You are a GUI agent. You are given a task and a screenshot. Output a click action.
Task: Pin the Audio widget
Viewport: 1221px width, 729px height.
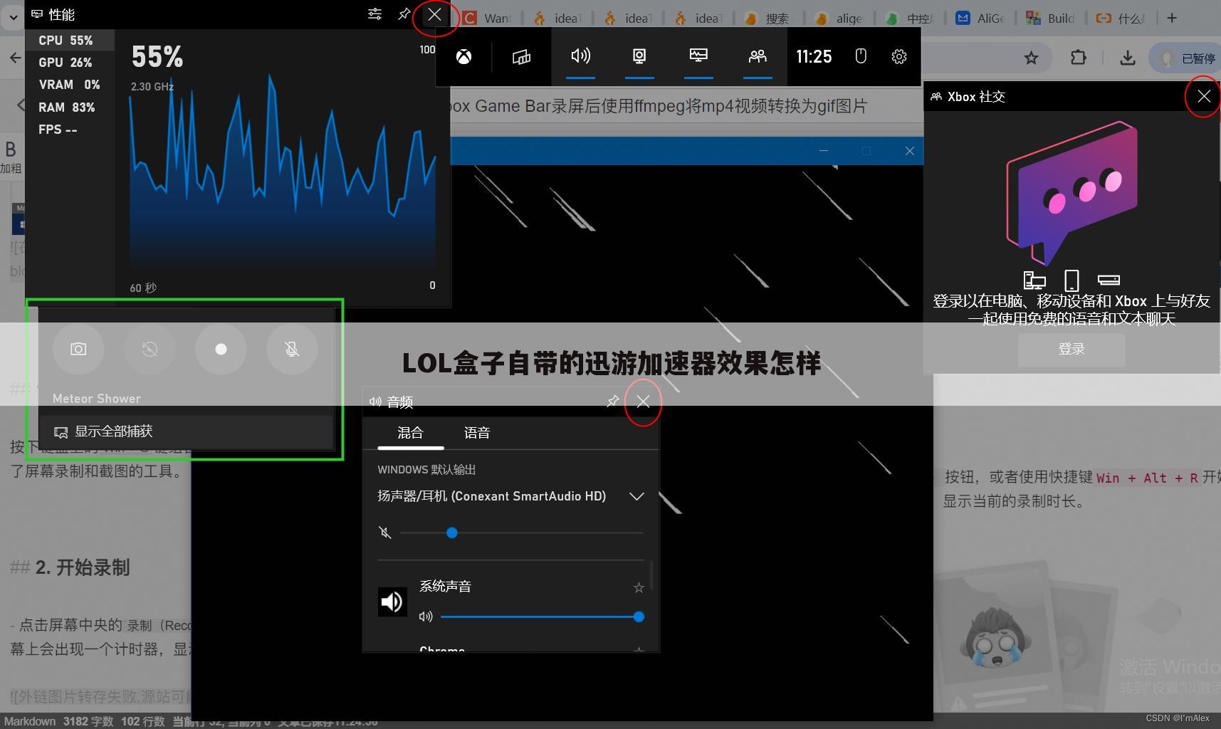[x=612, y=402]
